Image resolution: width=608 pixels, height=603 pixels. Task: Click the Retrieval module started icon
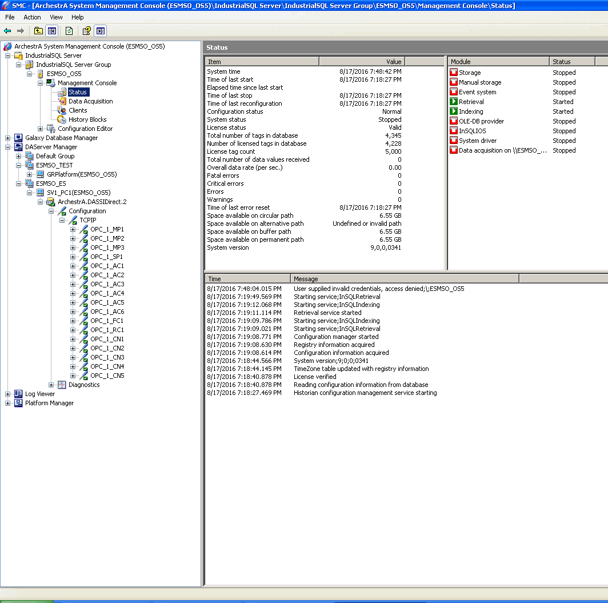tap(453, 101)
